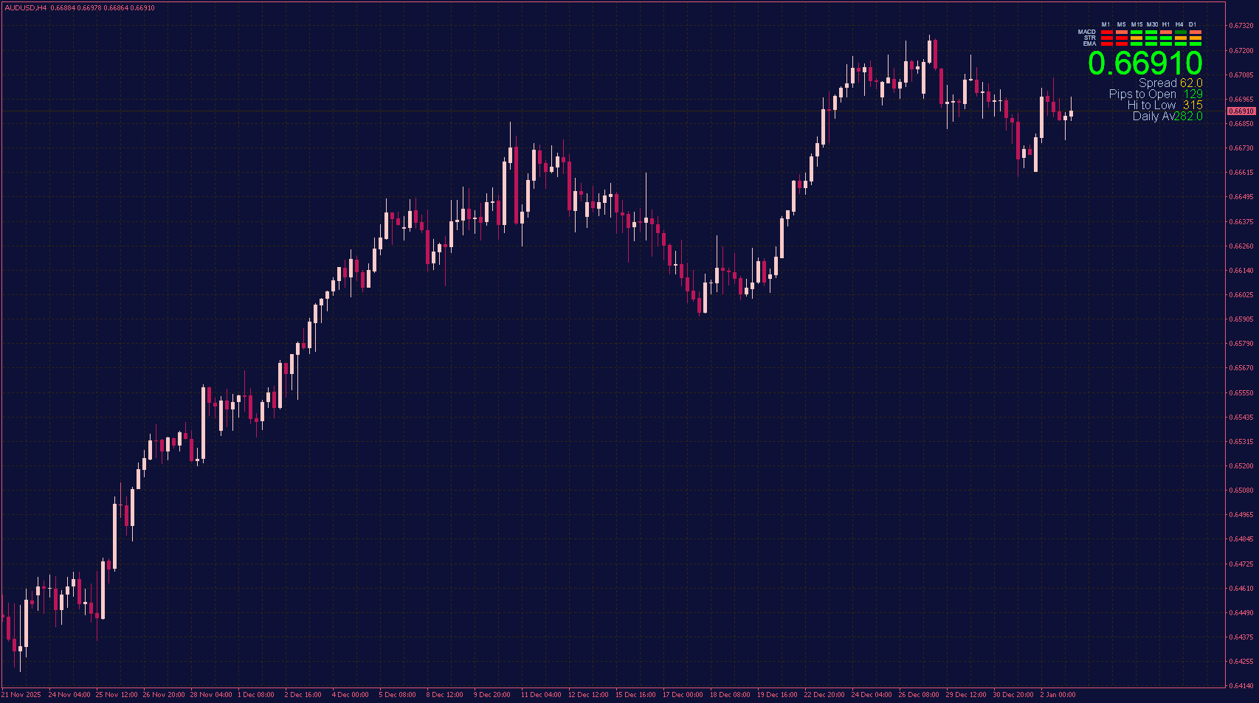Click the M30 MACD green signal cell
This screenshot has width=1259, height=703.
[x=1151, y=32]
